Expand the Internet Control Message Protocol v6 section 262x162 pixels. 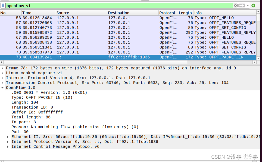7,146
